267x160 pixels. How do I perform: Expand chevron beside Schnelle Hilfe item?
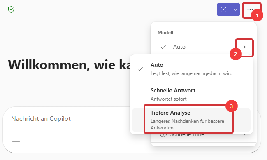click(x=244, y=135)
